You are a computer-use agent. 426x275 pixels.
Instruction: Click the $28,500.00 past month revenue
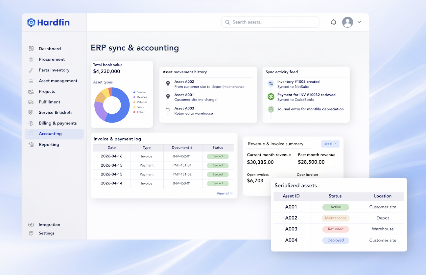coord(311,162)
